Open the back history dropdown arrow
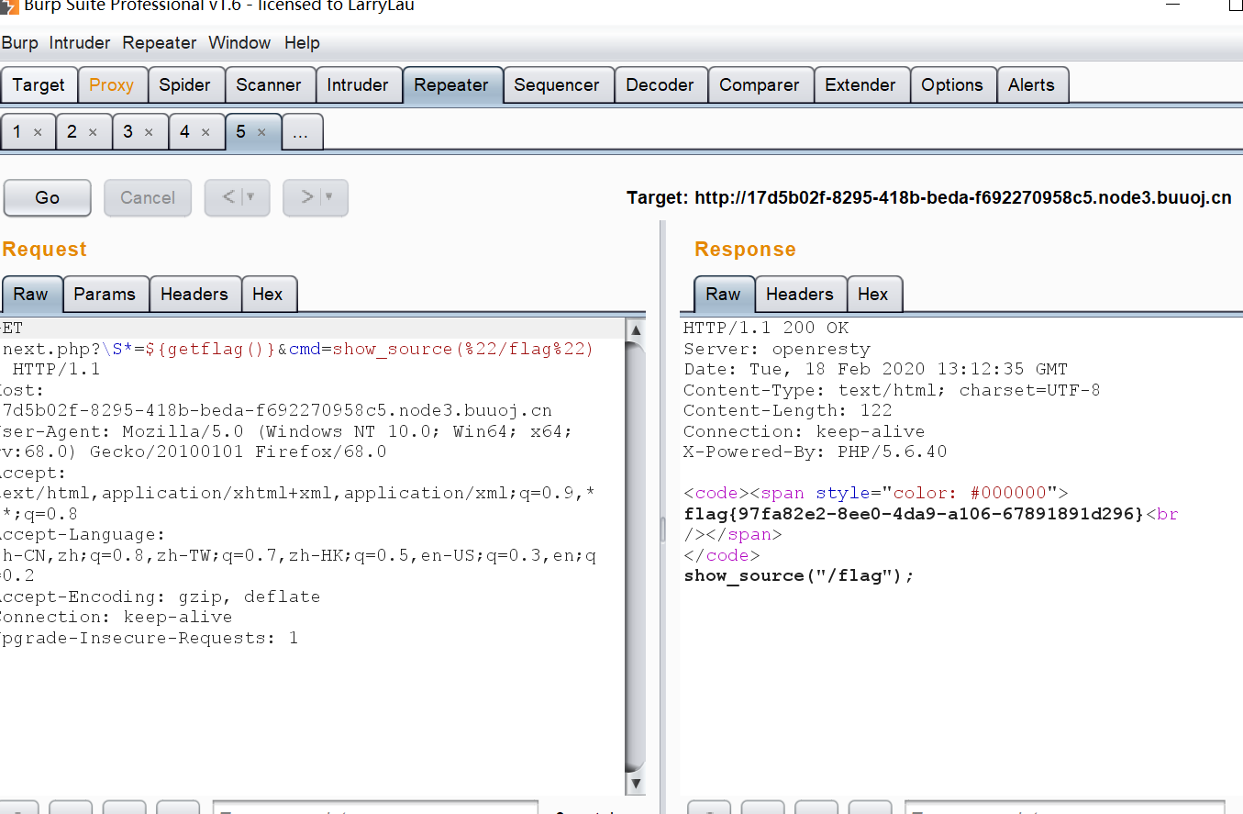 (251, 197)
